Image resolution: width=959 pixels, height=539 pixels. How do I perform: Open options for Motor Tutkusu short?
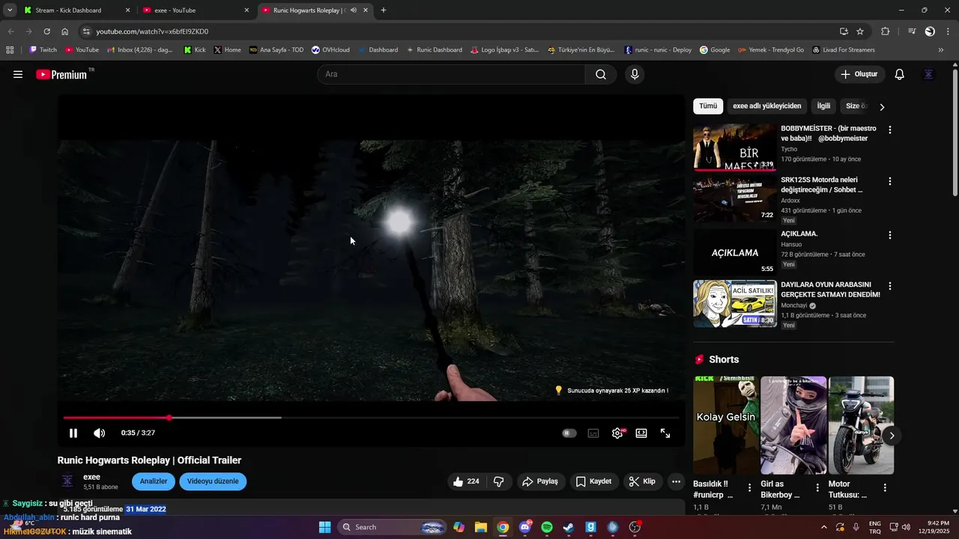(x=885, y=488)
